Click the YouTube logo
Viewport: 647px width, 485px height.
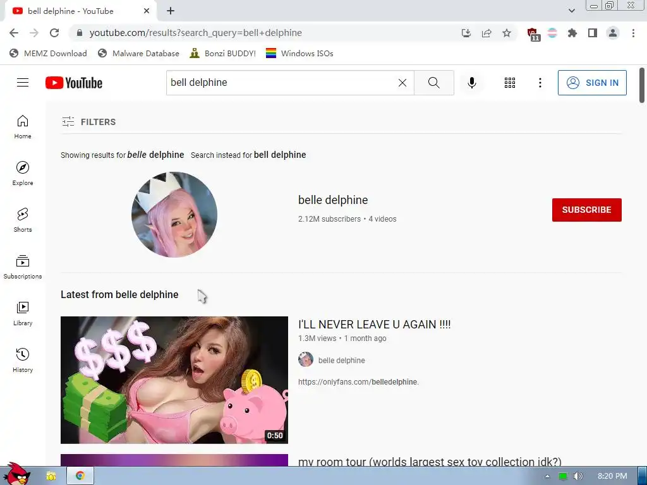click(x=74, y=83)
